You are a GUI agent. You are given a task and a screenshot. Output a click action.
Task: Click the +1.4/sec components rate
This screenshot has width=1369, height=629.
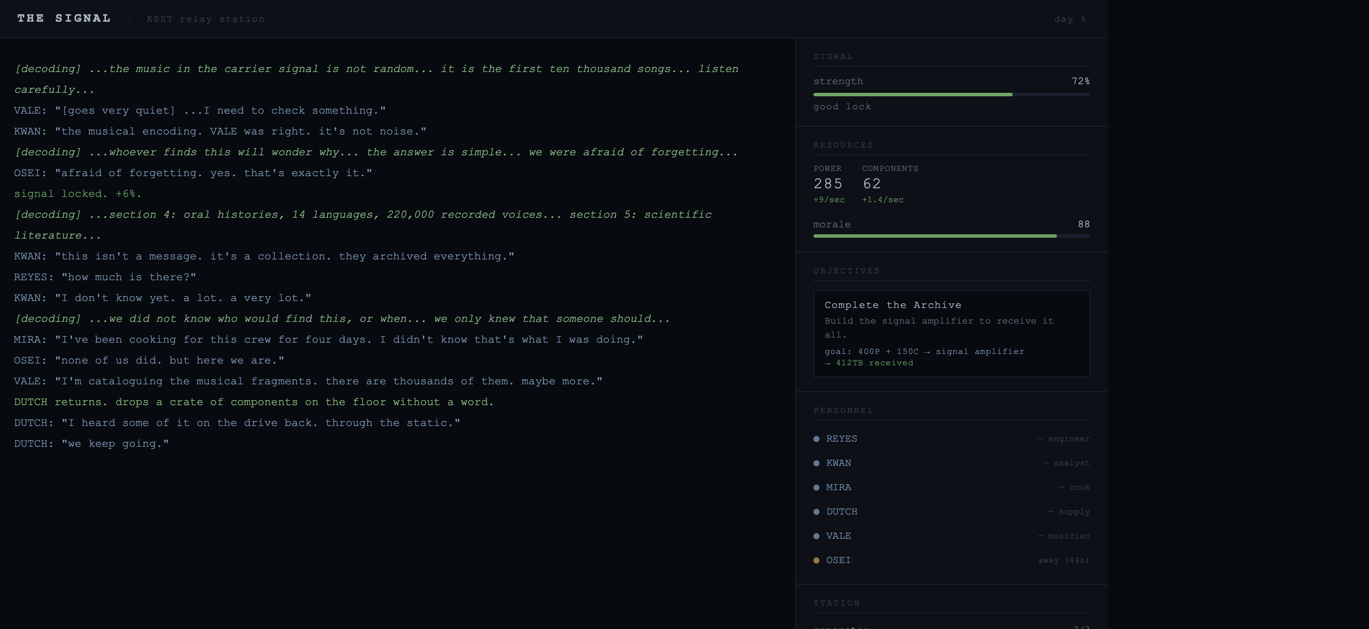click(882, 200)
